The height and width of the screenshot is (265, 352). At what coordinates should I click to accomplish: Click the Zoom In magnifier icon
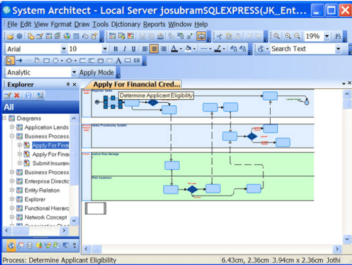click(288, 36)
